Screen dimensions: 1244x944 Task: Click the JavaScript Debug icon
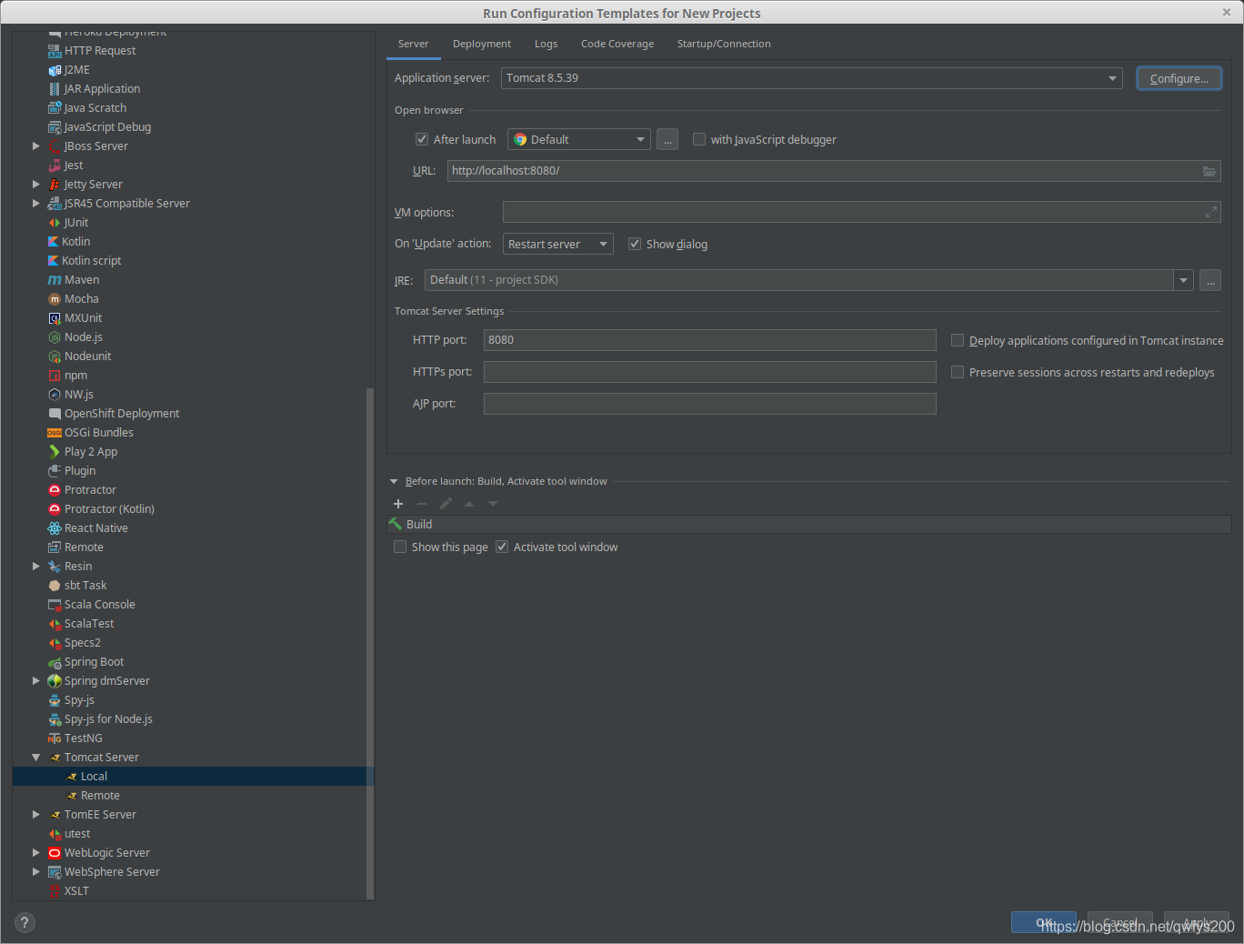pos(55,127)
